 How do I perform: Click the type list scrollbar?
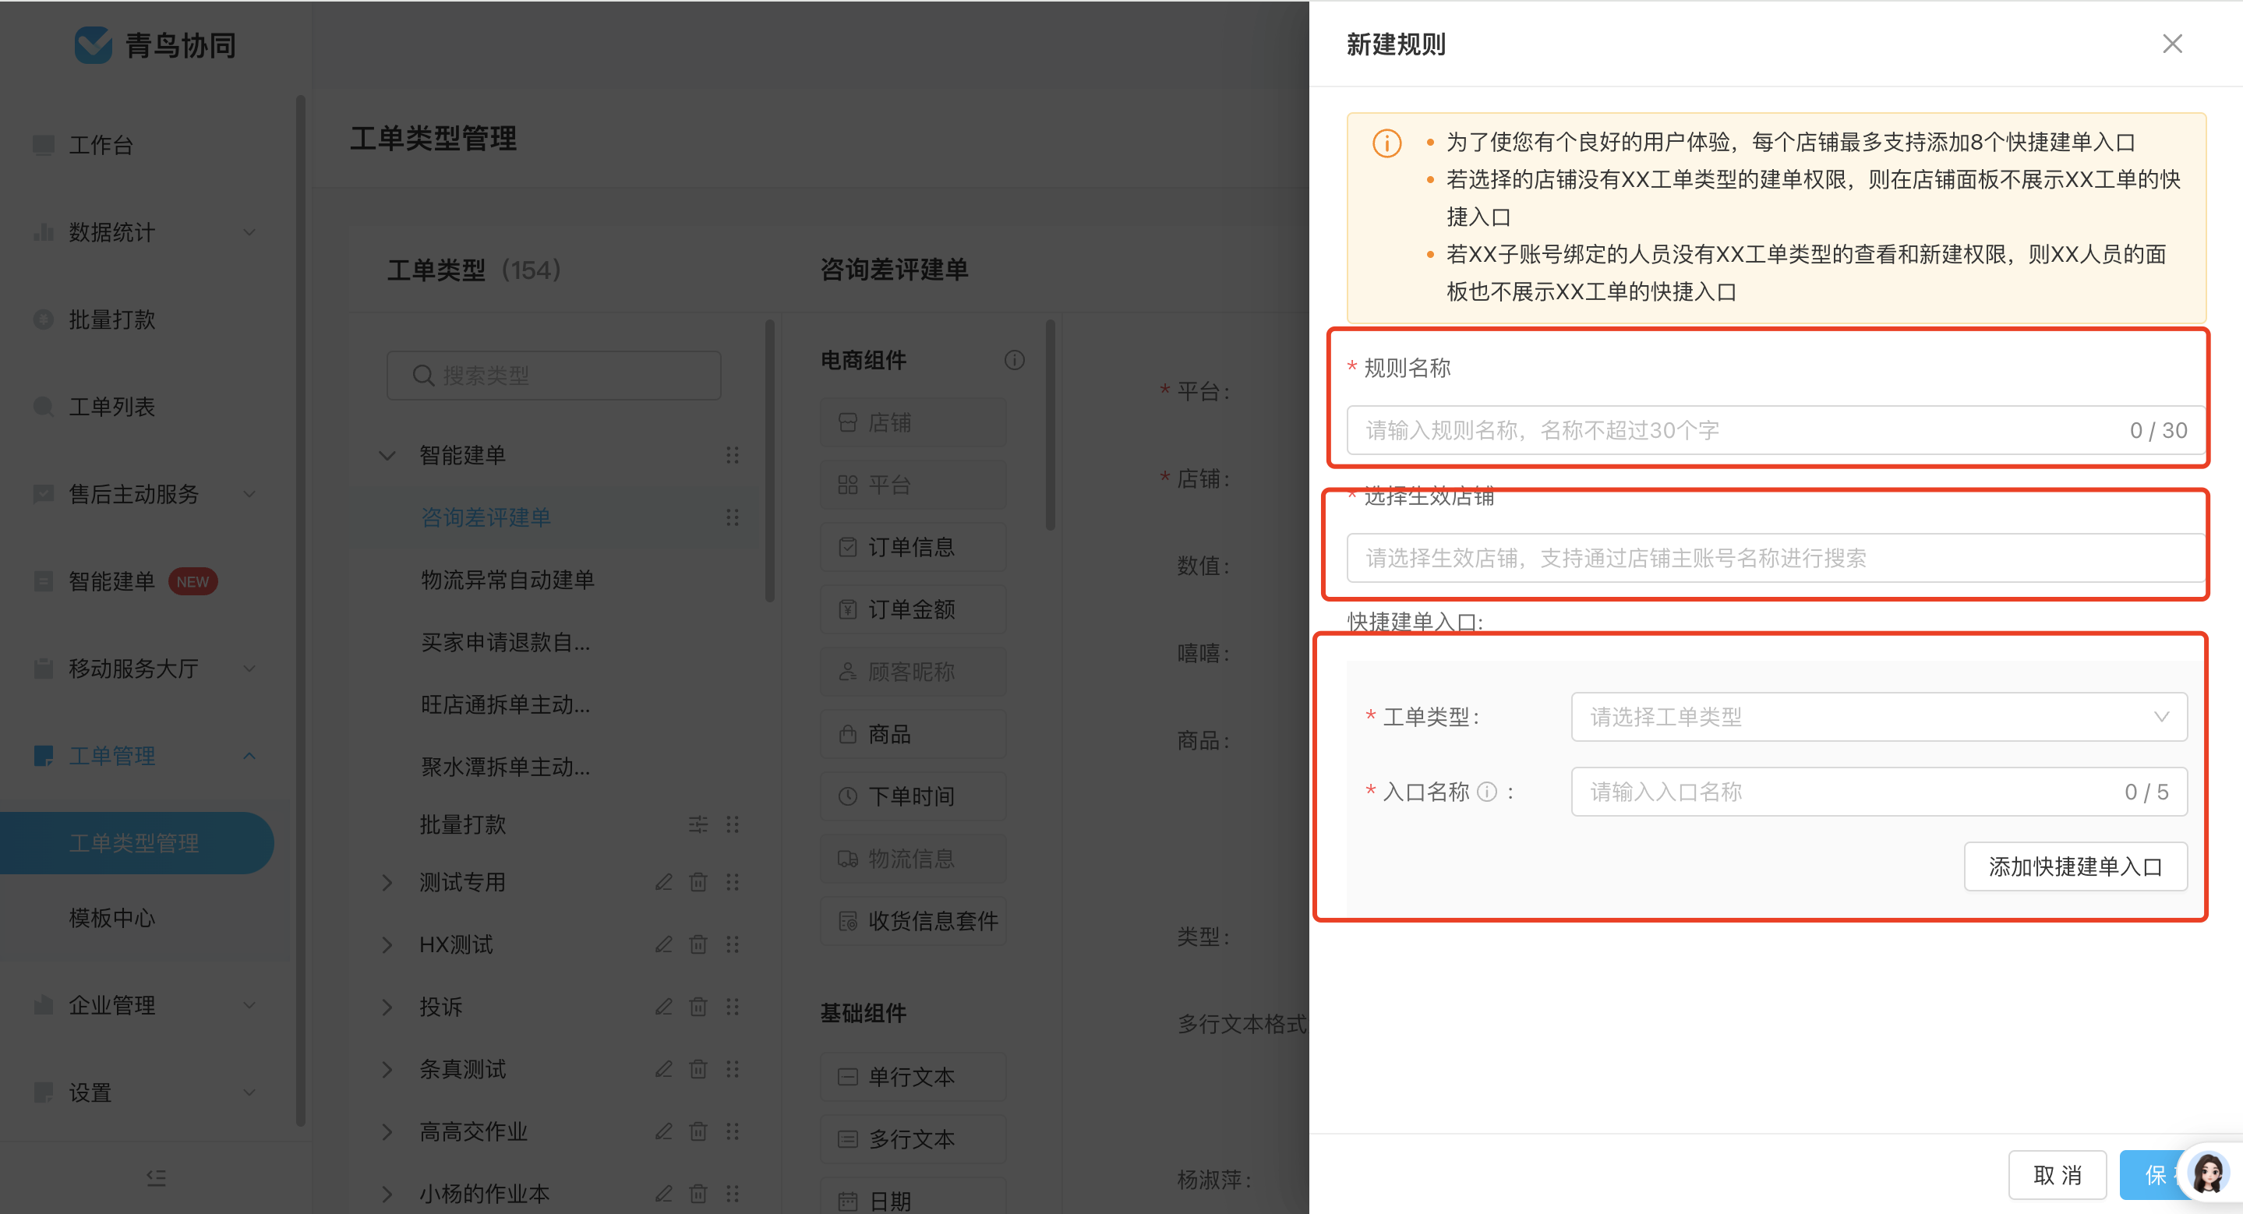pos(770,461)
